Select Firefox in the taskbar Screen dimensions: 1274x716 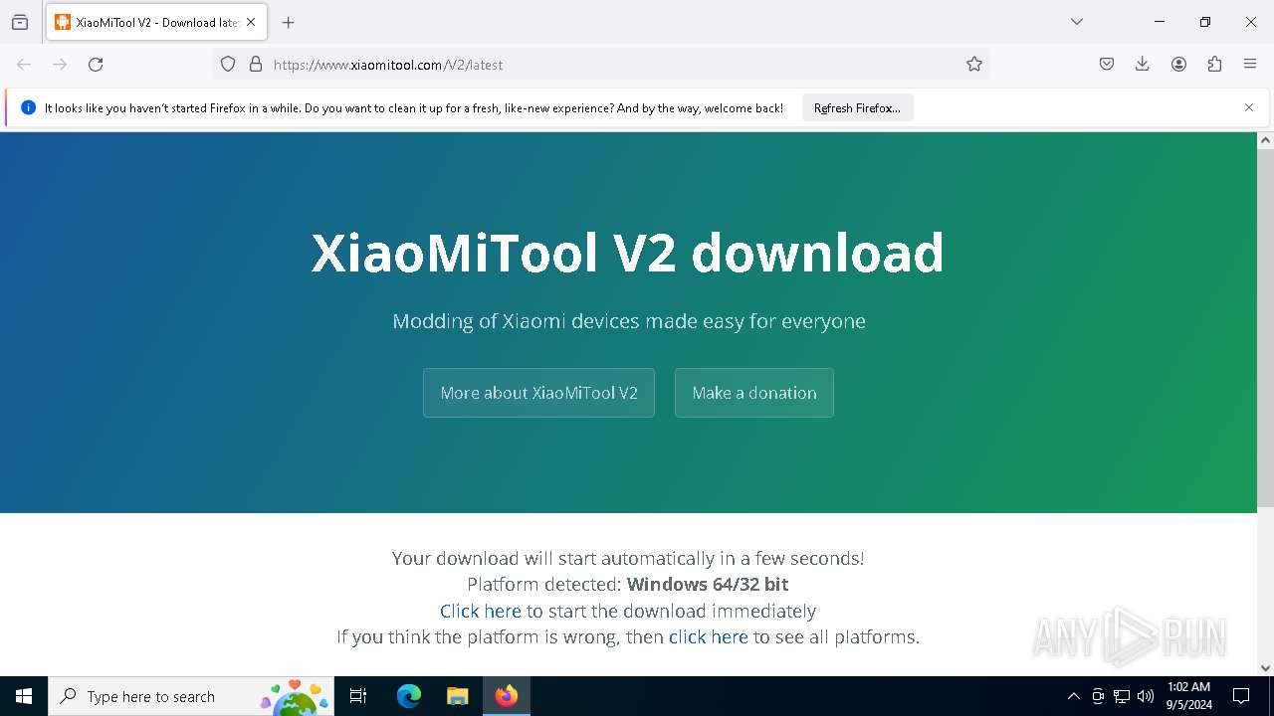[x=507, y=696]
